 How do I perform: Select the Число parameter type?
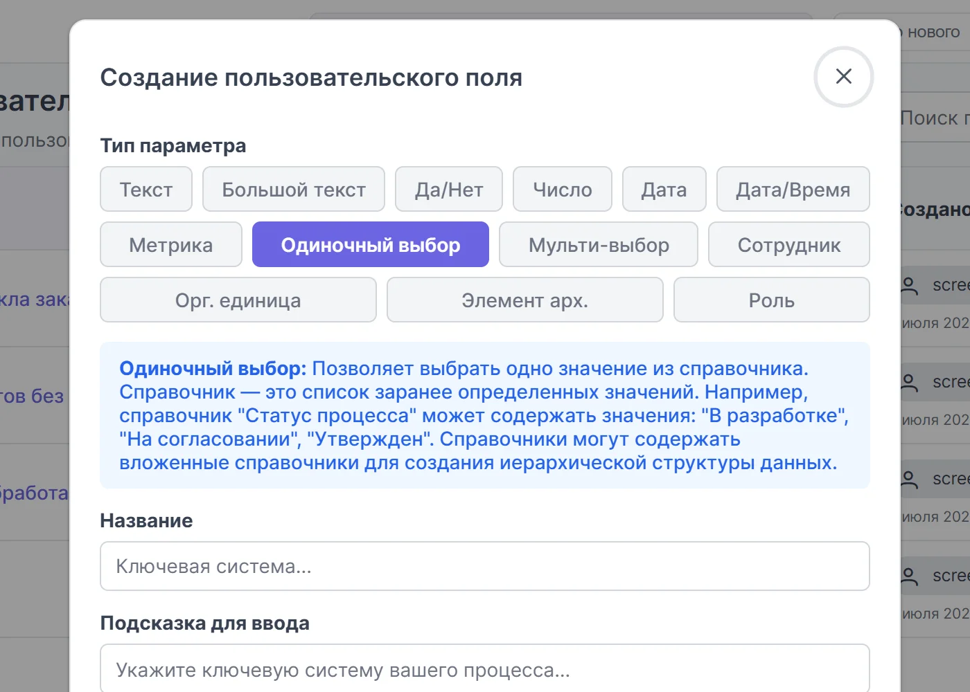[563, 189]
